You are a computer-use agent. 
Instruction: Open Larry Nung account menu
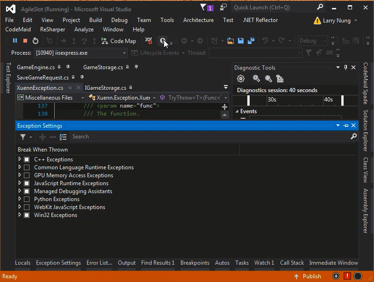(x=336, y=21)
